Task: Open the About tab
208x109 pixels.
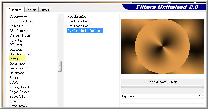Action: pos(45,10)
